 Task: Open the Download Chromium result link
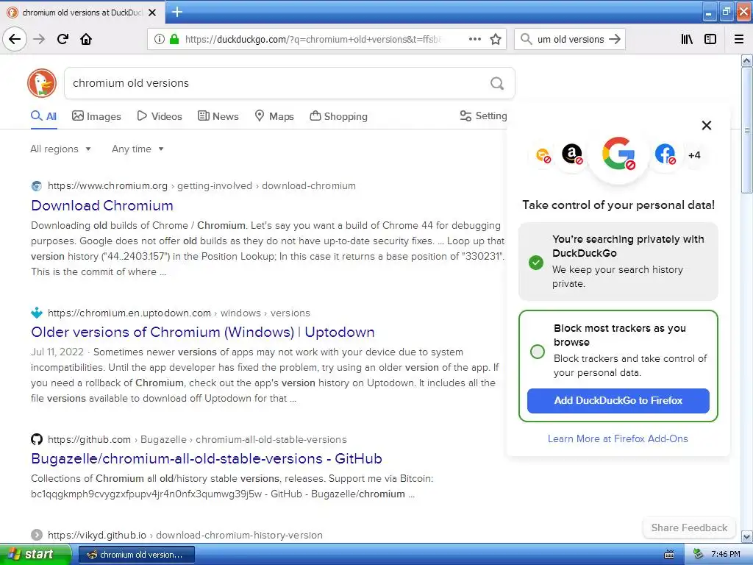coord(102,206)
